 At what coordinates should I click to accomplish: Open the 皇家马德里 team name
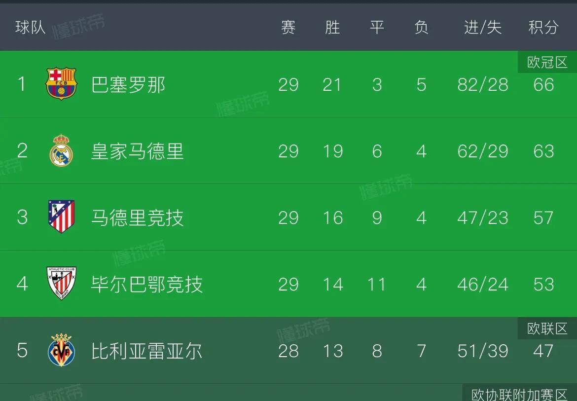tap(137, 151)
